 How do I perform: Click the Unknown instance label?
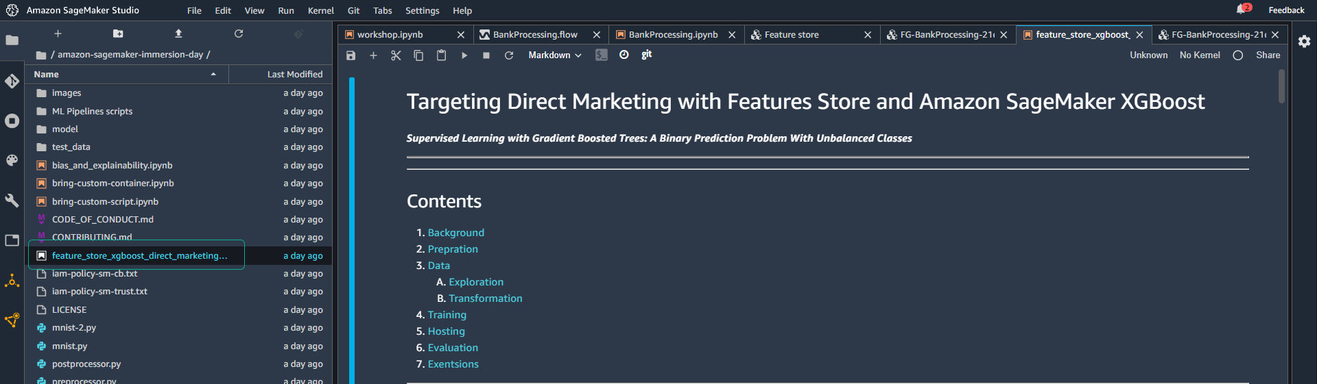[1148, 55]
